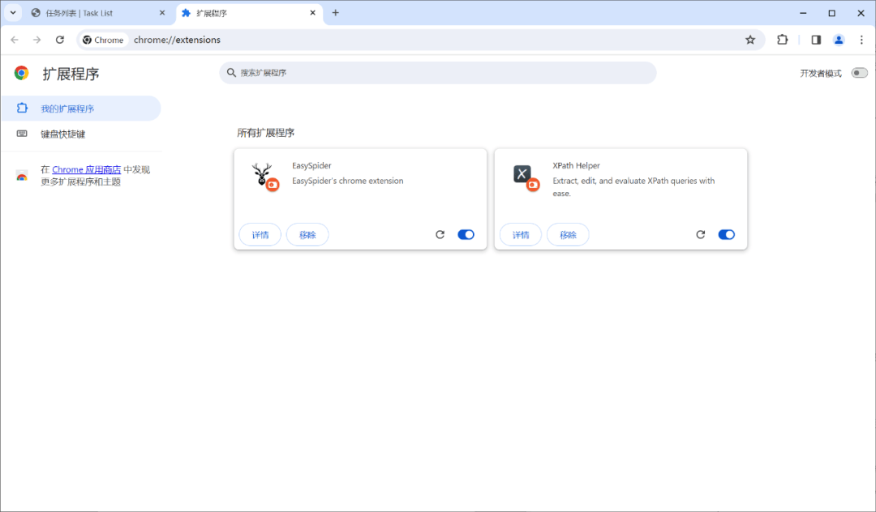Viewport: 876px width, 512px height.
Task: Click 移除 to remove EasySpider
Action: (307, 235)
